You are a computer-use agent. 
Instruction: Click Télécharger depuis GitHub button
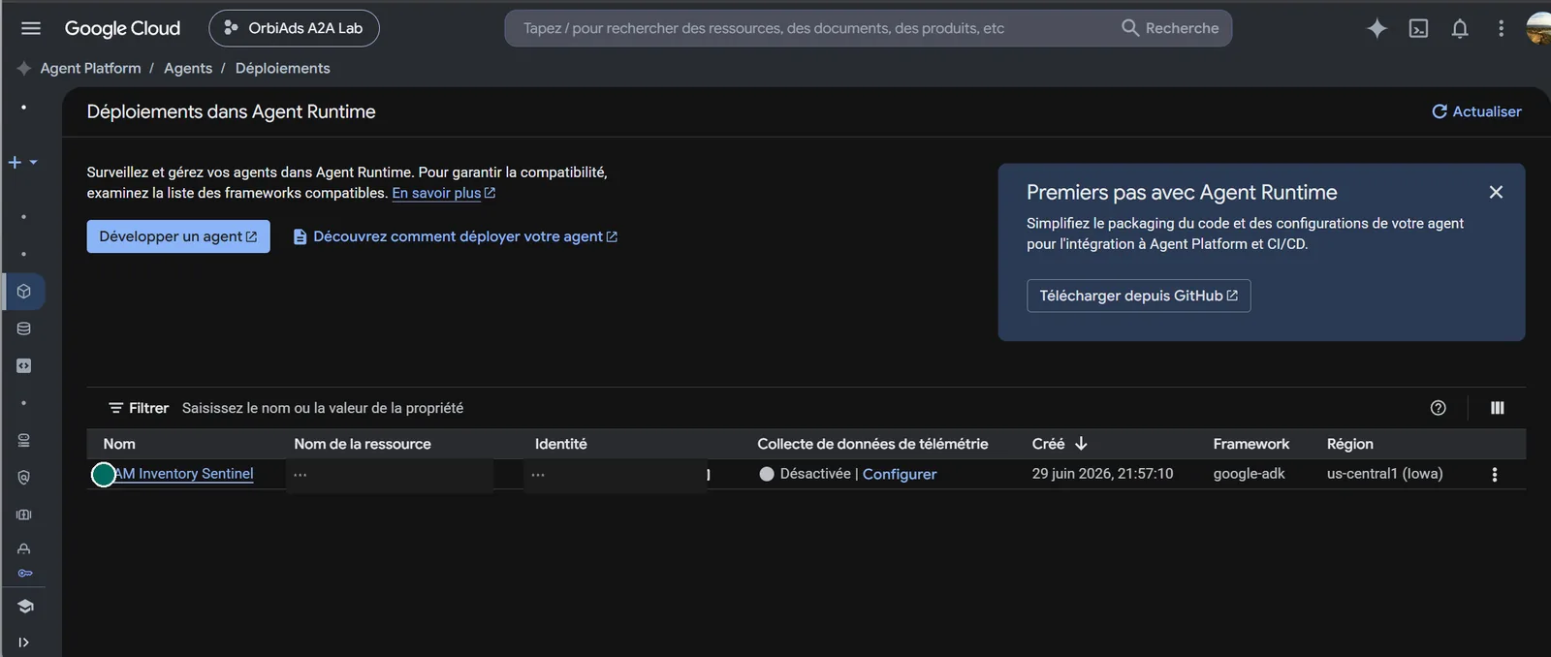(1138, 296)
